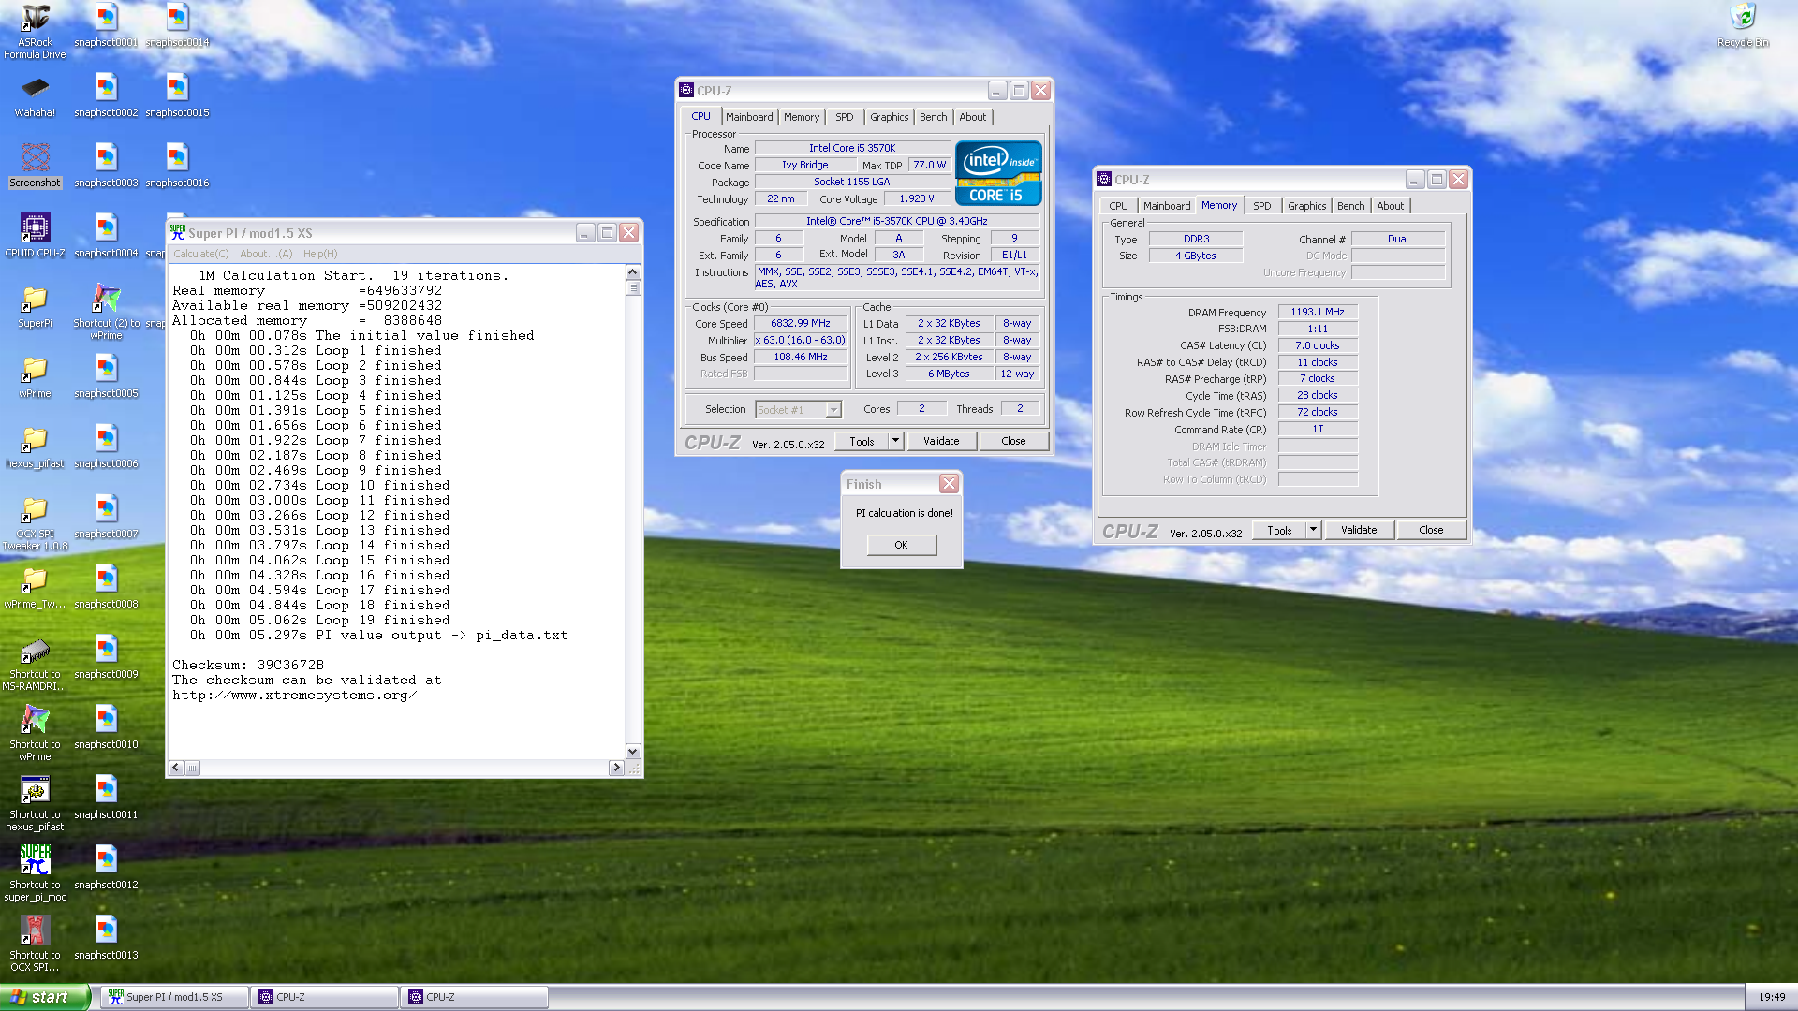Switch to CPU tab in Memory window
This screenshot has height=1011, width=1798.
pyautogui.click(x=1118, y=206)
